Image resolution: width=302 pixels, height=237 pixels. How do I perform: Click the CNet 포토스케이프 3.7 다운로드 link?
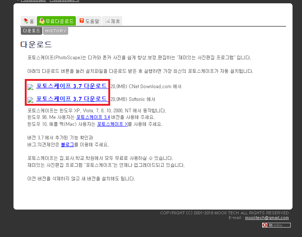tap(71, 86)
